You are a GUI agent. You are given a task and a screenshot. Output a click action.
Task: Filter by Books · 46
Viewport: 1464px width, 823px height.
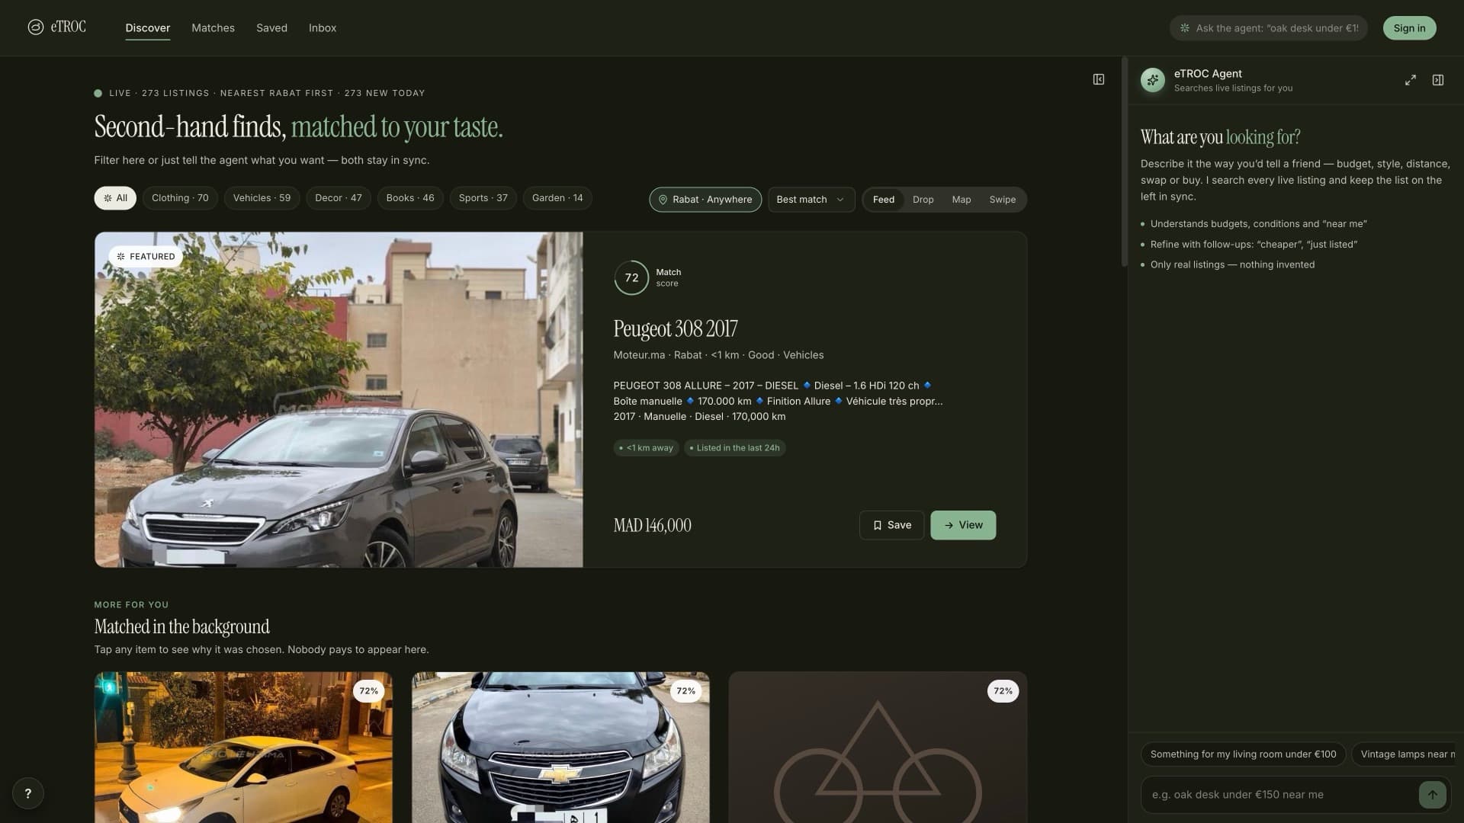[x=410, y=198]
